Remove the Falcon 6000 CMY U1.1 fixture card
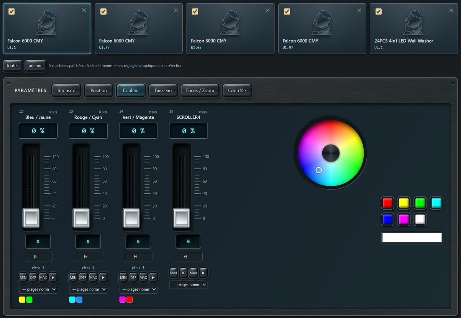This screenshot has height=318, width=461. pos(84,10)
